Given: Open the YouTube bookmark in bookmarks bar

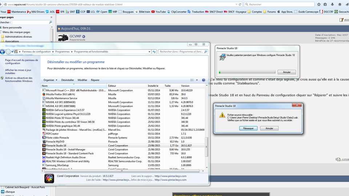Looking at the screenshot, I should click(159, 12).
